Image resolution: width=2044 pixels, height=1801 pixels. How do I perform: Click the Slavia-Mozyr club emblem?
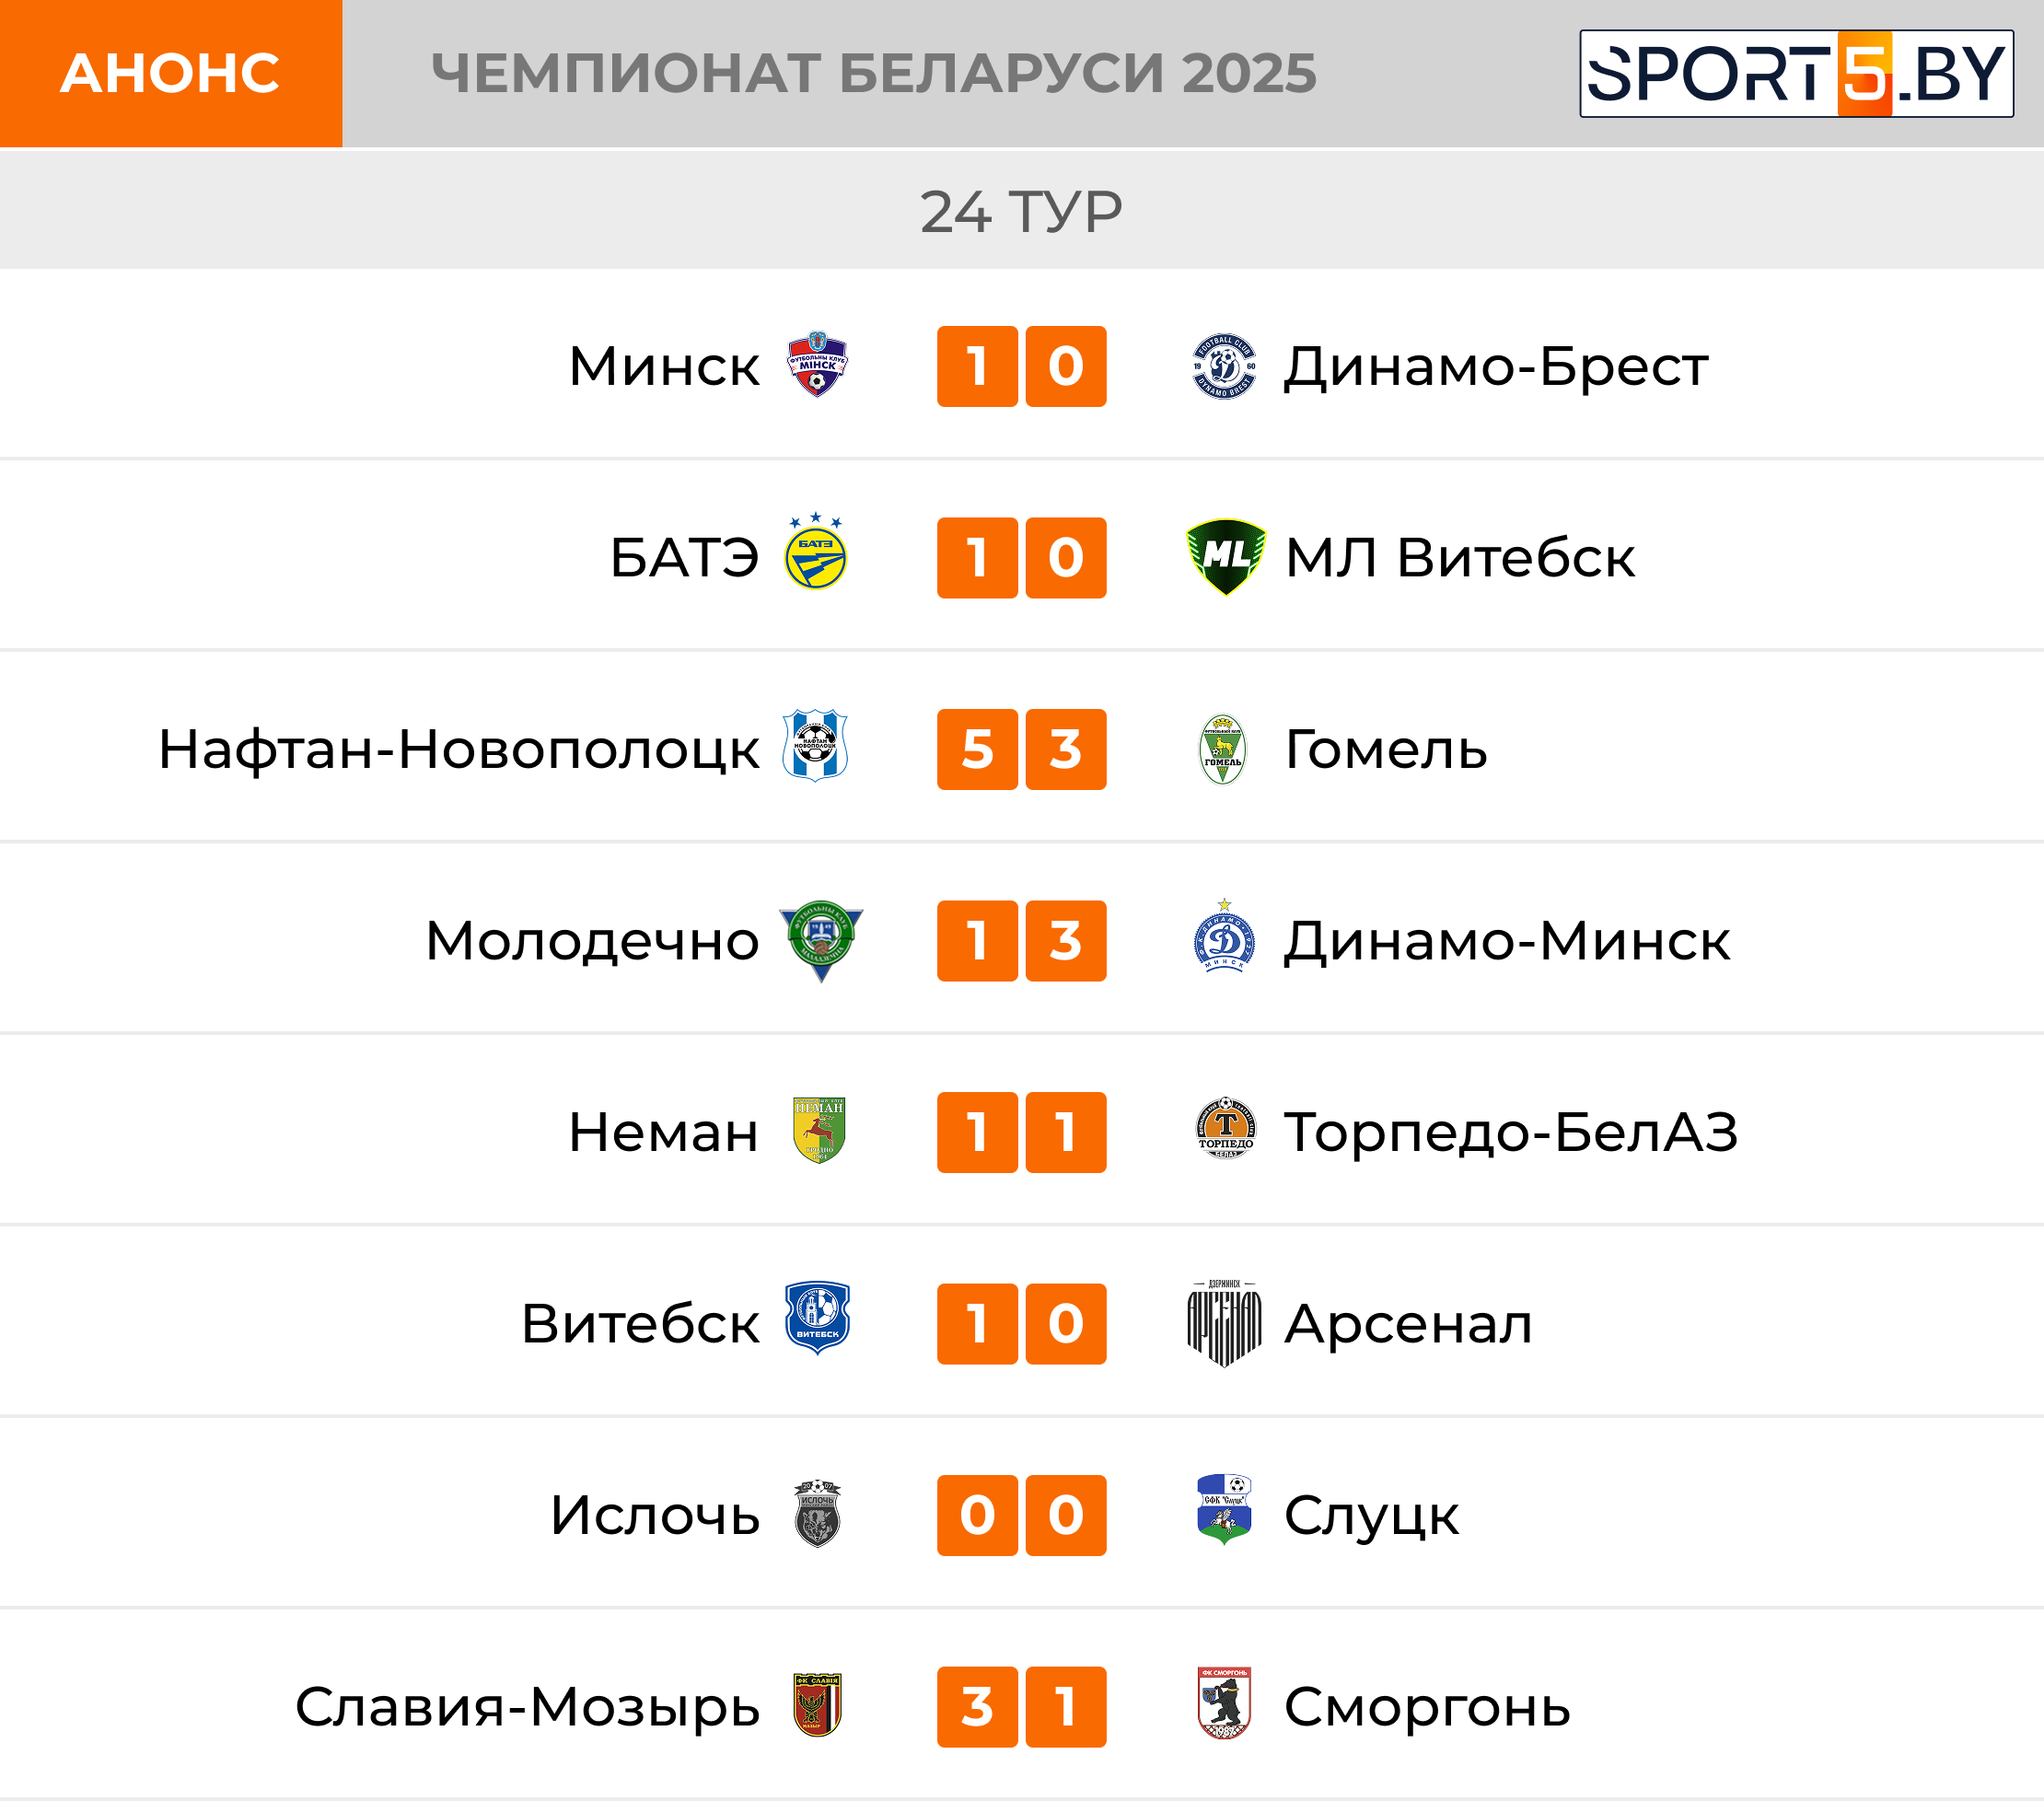click(817, 1704)
